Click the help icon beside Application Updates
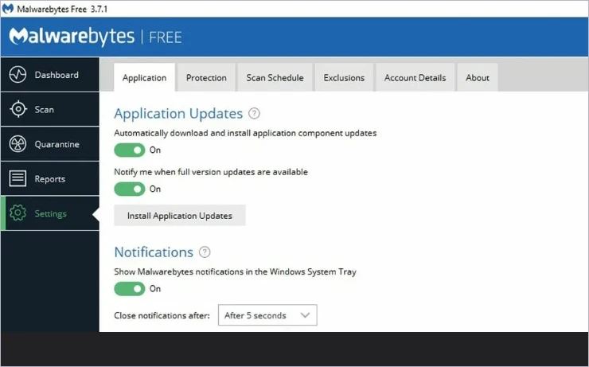 tap(255, 113)
